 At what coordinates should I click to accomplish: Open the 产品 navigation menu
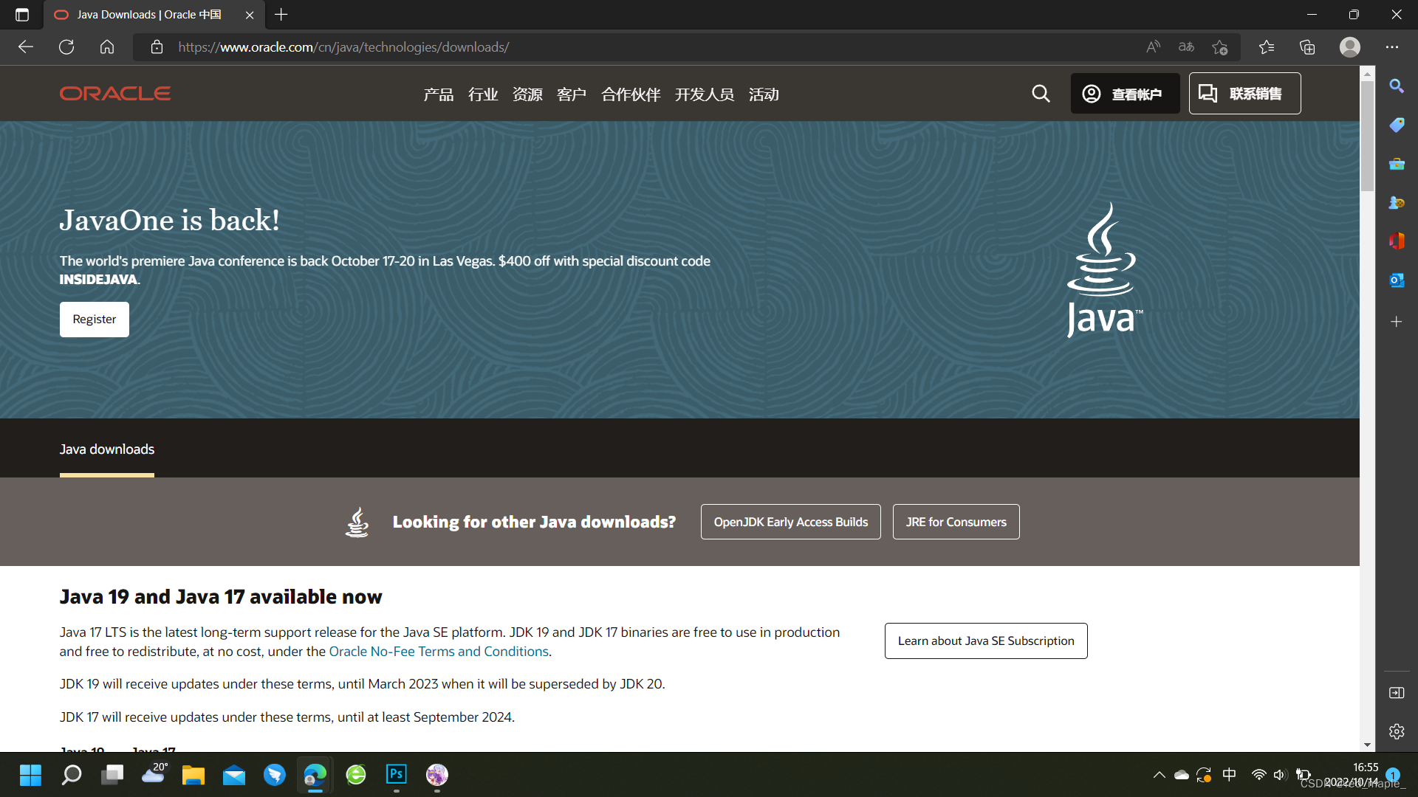coord(438,94)
